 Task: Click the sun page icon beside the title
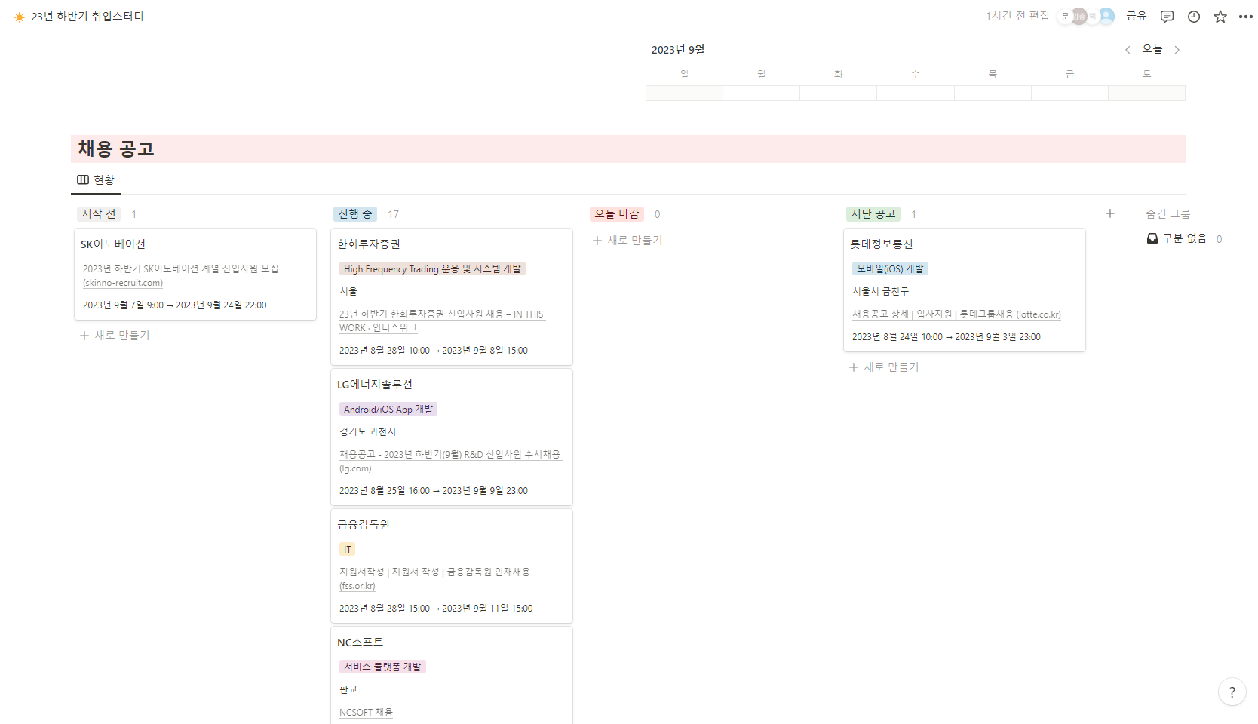(20, 17)
